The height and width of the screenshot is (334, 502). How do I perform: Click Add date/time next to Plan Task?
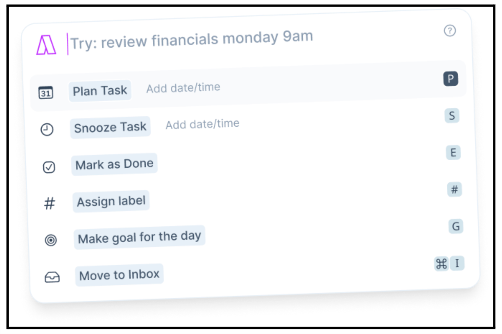(183, 88)
